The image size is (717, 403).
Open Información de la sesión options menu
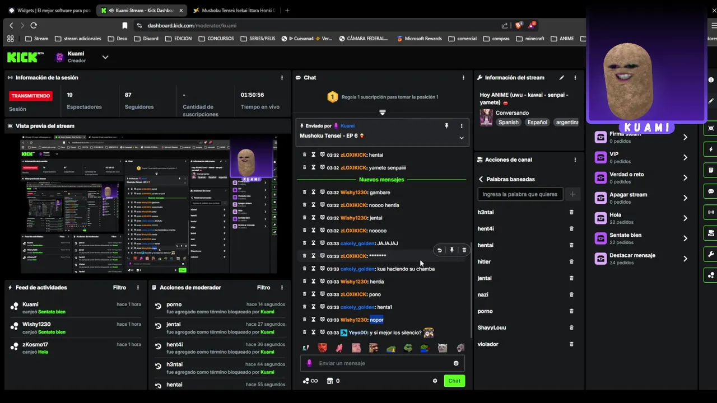coord(282,78)
